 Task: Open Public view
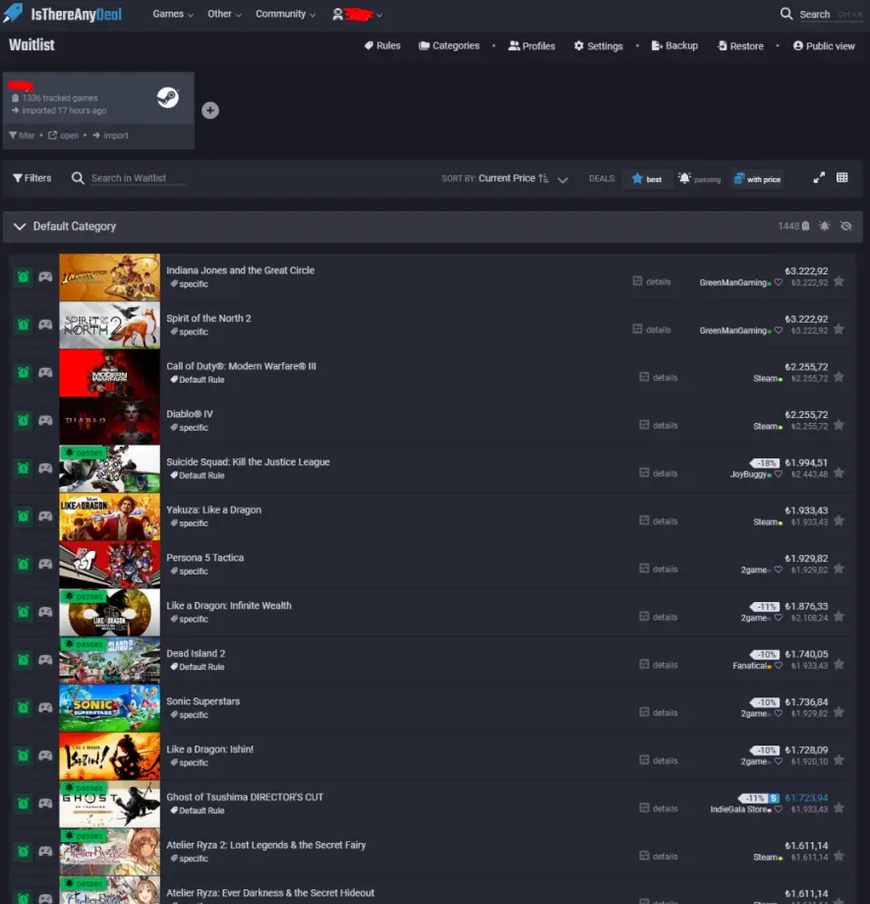pos(824,45)
